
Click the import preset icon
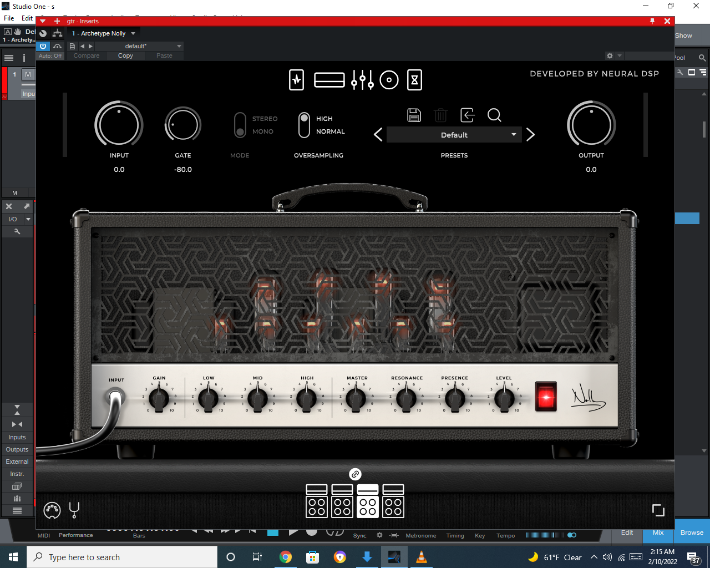click(x=468, y=115)
